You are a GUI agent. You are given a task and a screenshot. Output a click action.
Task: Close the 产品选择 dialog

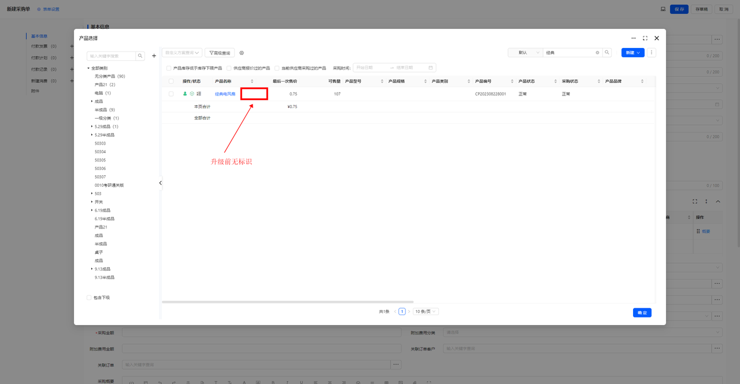coord(657,38)
